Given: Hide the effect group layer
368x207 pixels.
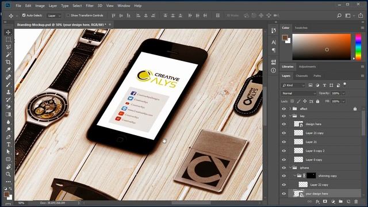Looking at the screenshot, I should 283,109.
